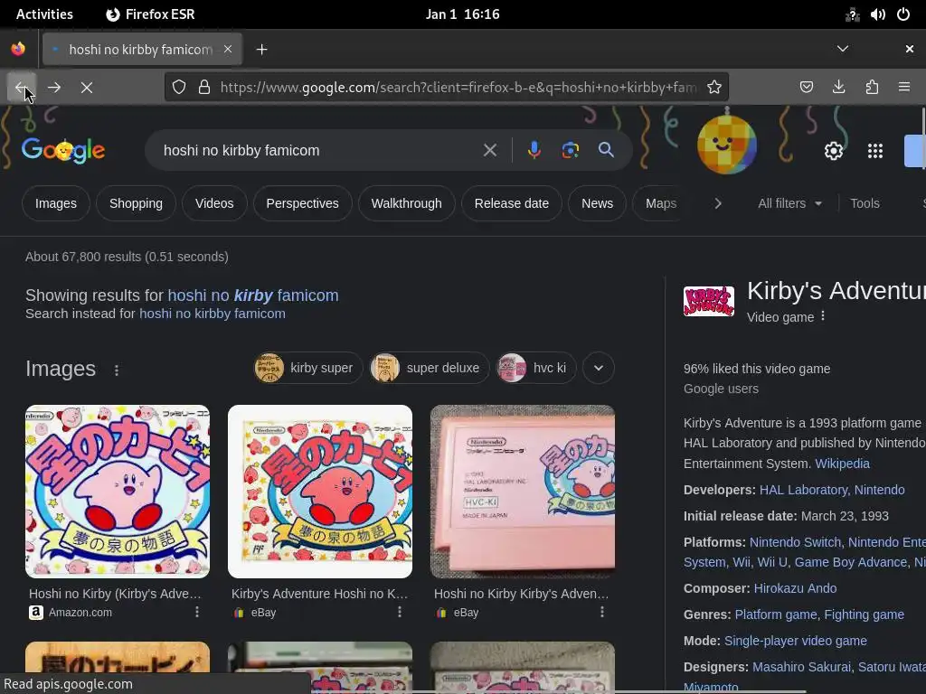
Task: Open the Tools button
Action: [865, 203]
